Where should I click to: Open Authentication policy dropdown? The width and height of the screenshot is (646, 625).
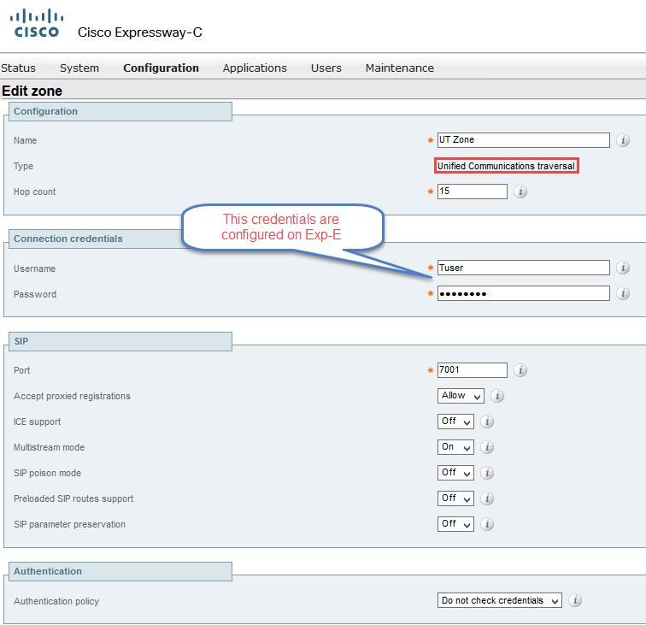(500, 600)
